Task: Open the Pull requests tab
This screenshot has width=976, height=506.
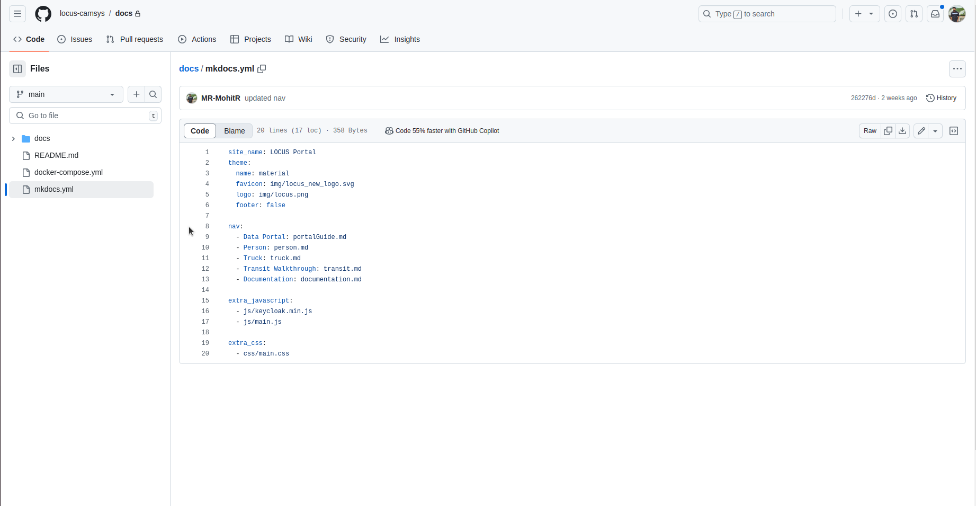Action: [135, 39]
